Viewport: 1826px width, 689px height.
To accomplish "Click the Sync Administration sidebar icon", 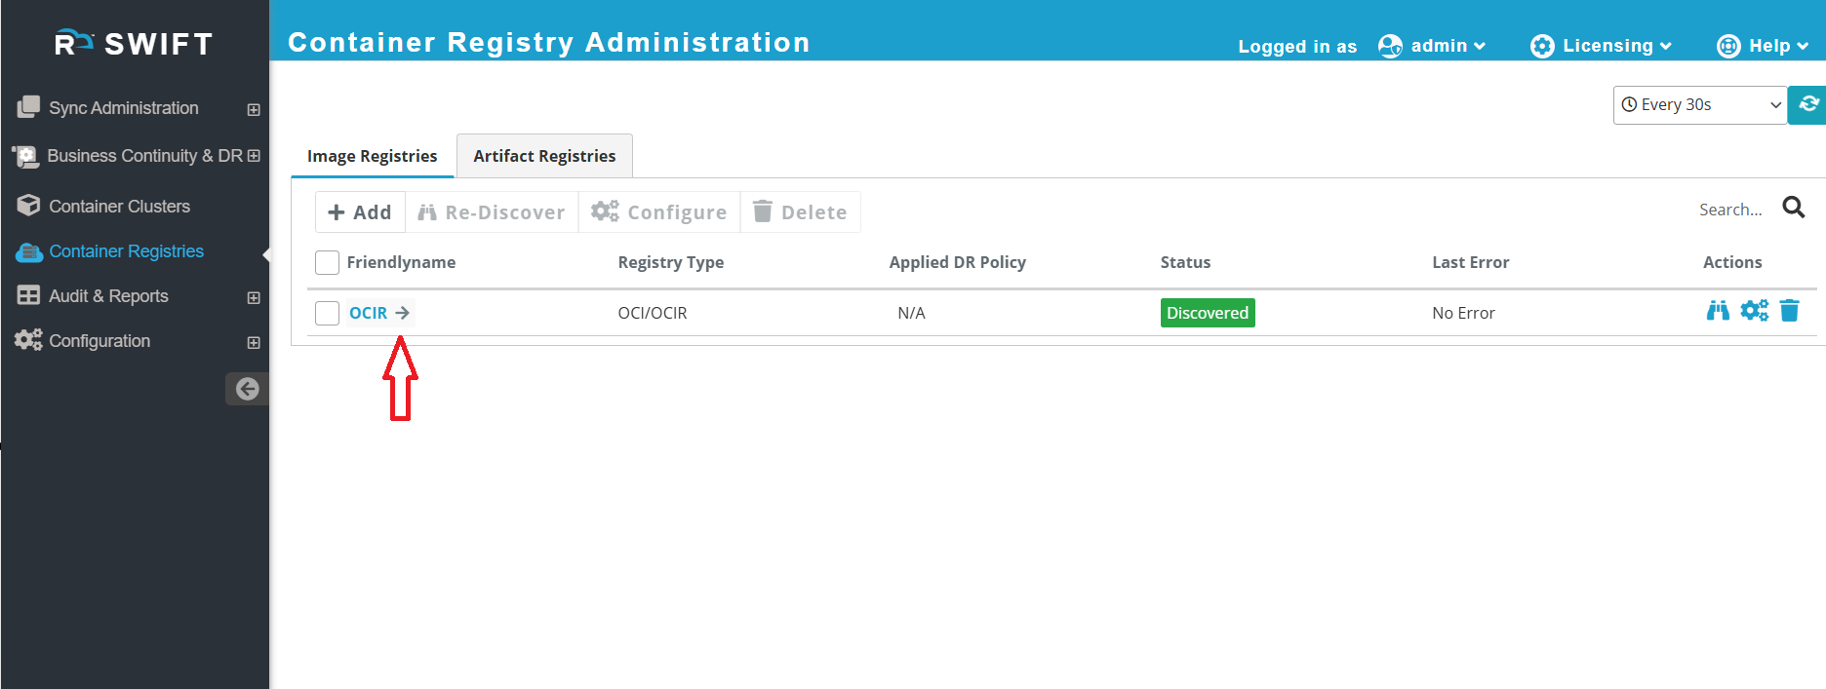I will (x=28, y=107).
